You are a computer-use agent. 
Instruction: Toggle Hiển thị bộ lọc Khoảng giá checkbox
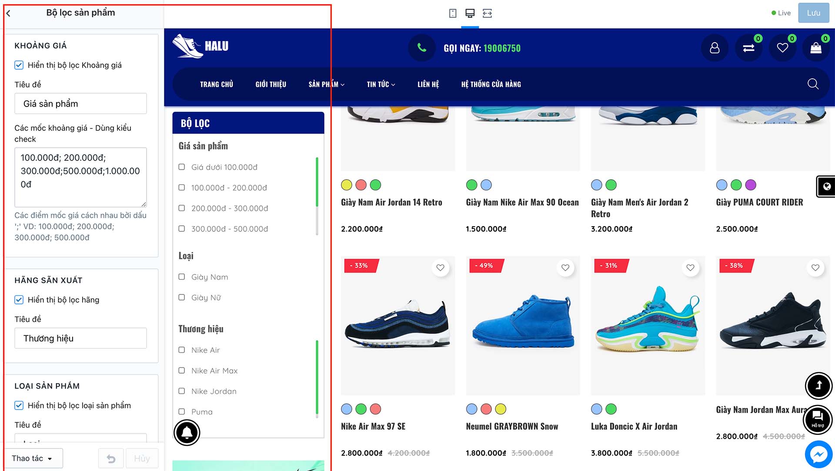pyautogui.click(x=19, y=65)
